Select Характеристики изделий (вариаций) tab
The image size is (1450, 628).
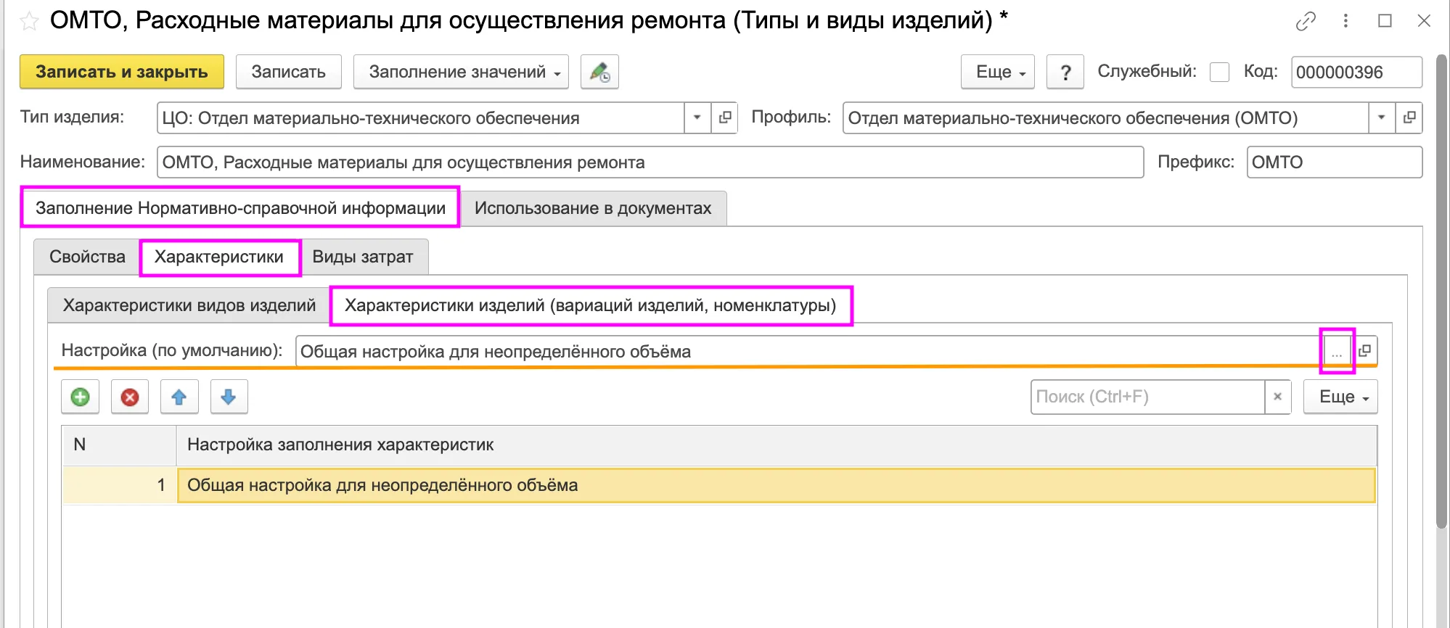tap(591, 305)
